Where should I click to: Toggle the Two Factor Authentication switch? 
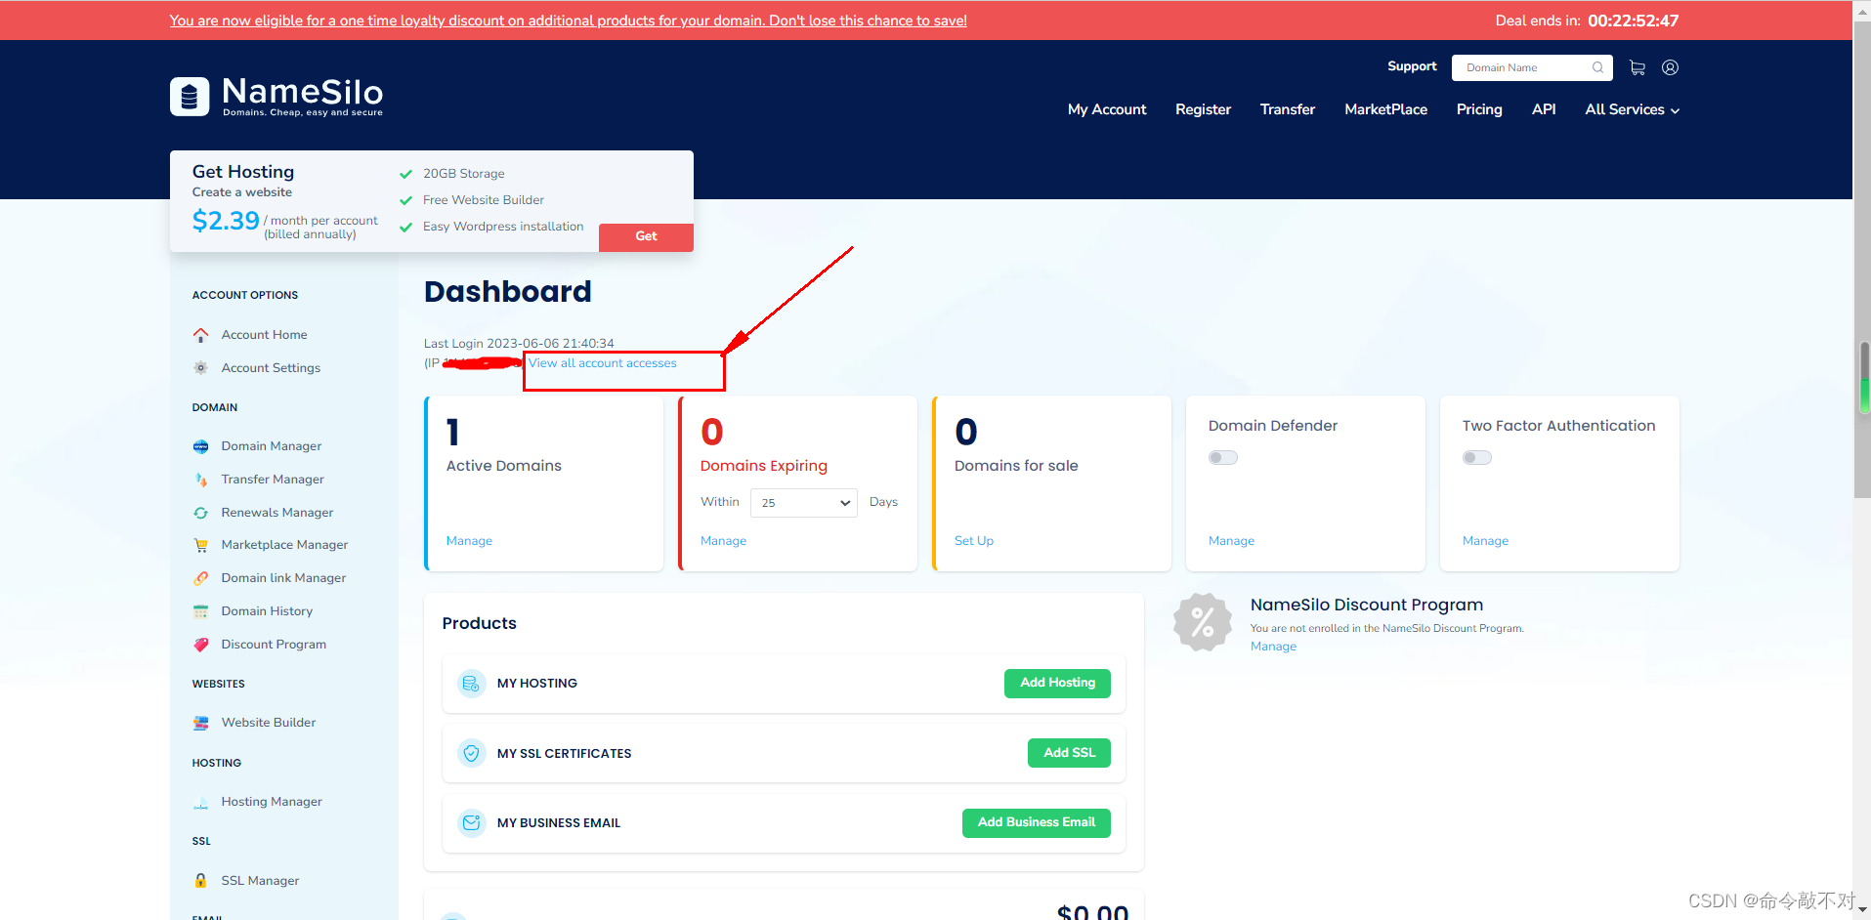pos(1477,458)
